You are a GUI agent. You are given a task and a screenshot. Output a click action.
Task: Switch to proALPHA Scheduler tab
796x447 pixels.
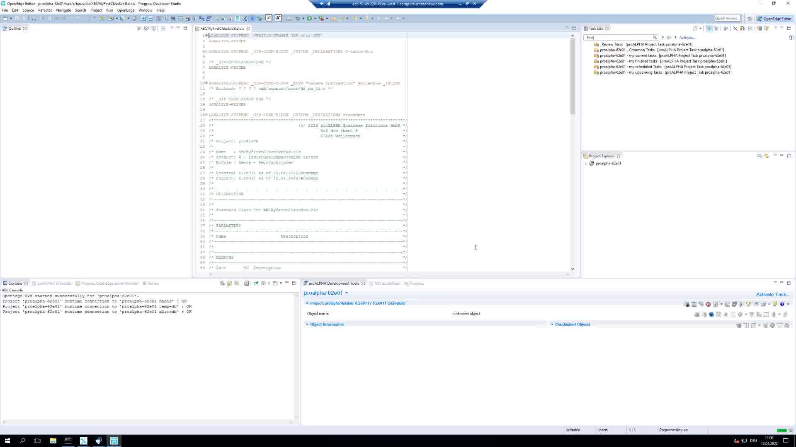pos(52,284)
